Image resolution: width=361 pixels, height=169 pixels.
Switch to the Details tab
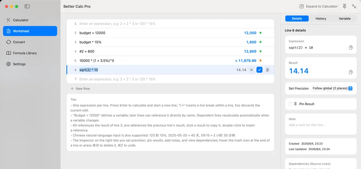tap(297, 19)
